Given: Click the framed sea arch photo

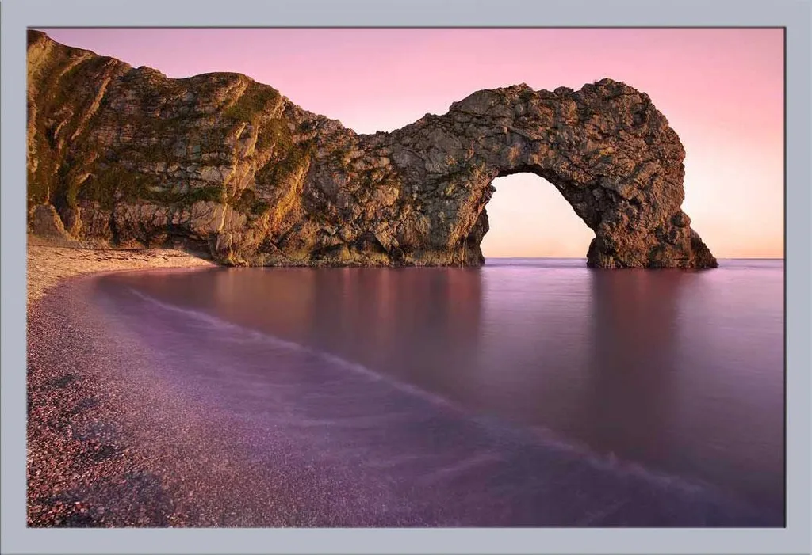Looking at the screenshot, I should coord(406,278).
